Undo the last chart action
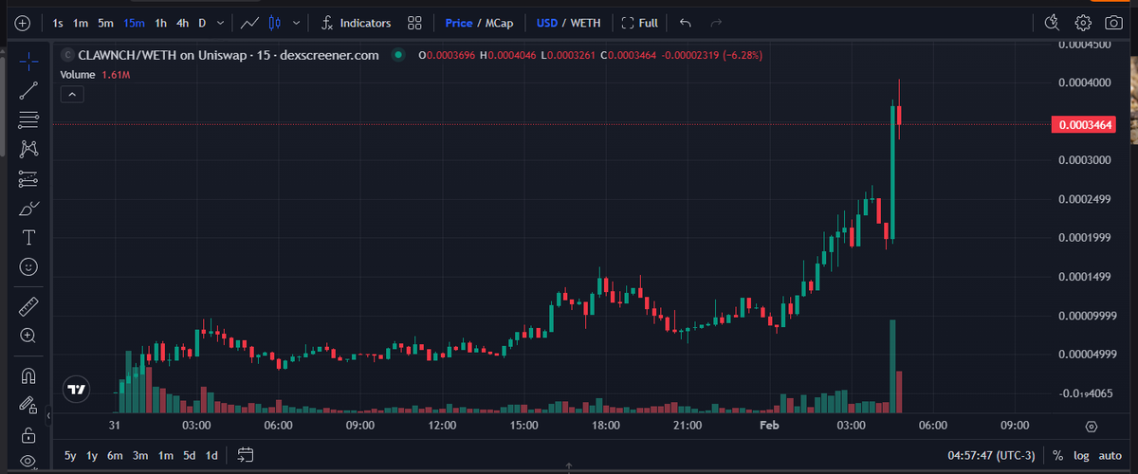Image resolution: width=1138 pixels, height=474 pixels. tap(686, 23)
